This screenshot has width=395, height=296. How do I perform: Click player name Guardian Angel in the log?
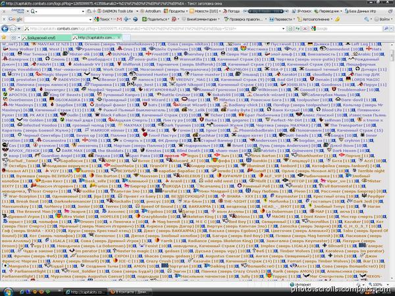click(57, 156)
